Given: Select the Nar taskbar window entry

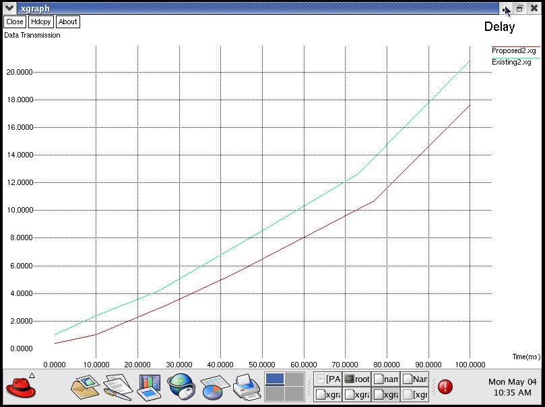Looking at the screenshot, I should point(415,379).
